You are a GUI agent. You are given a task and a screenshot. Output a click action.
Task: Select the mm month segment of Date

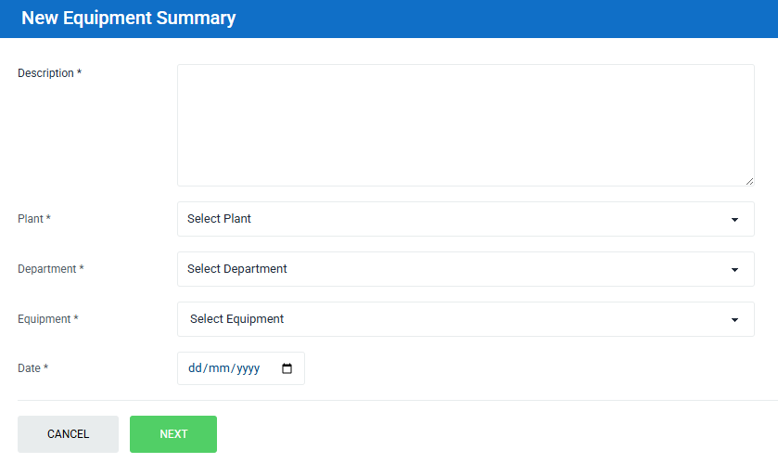218,368
